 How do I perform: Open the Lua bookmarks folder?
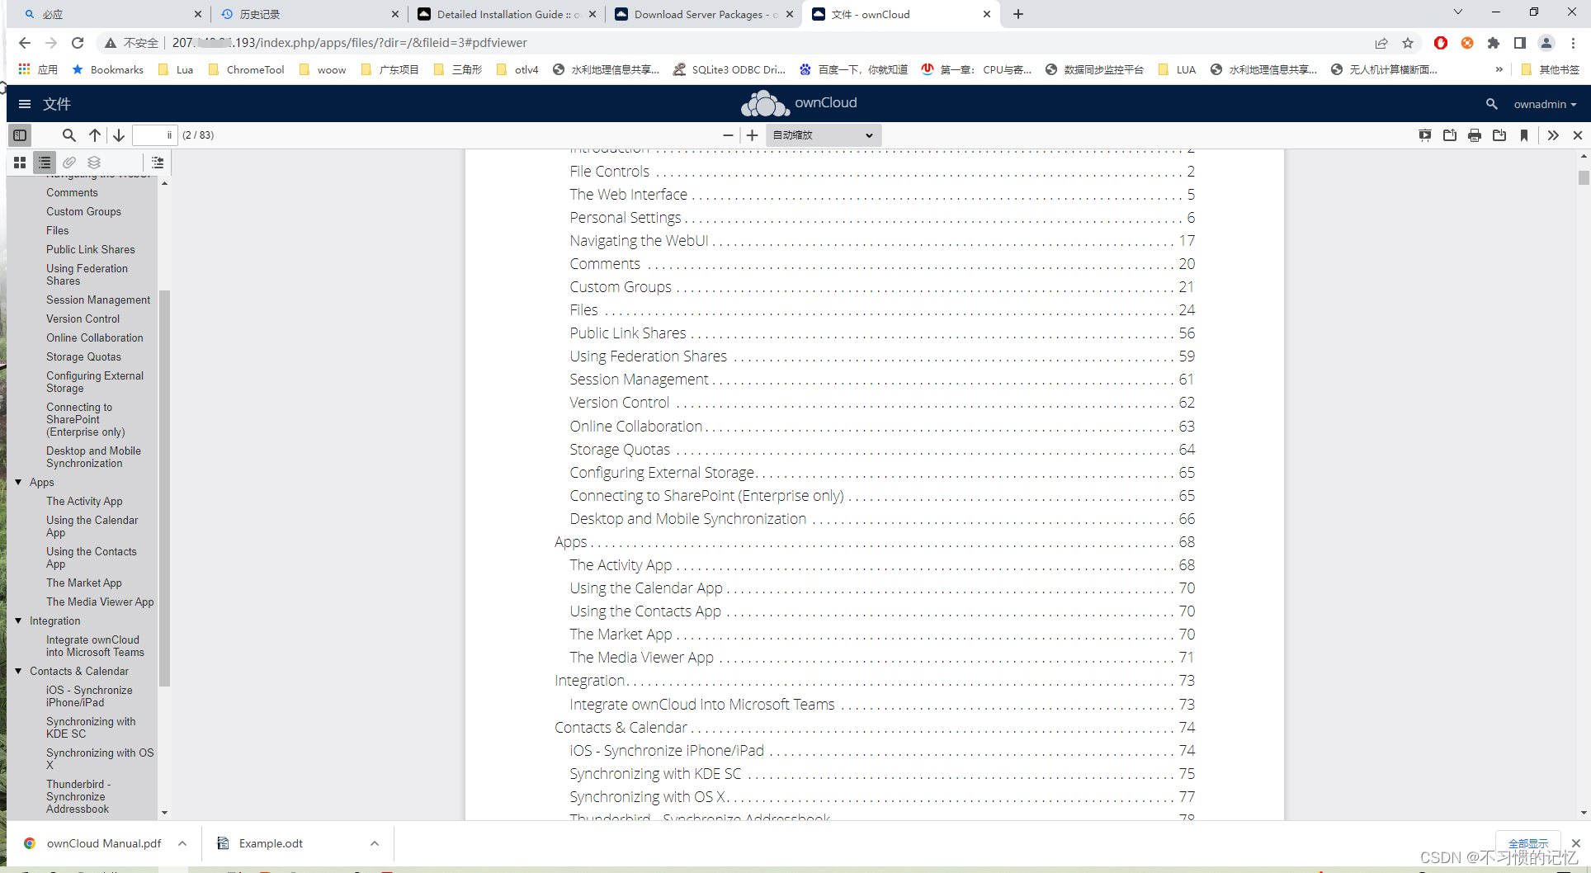[176, 70]
